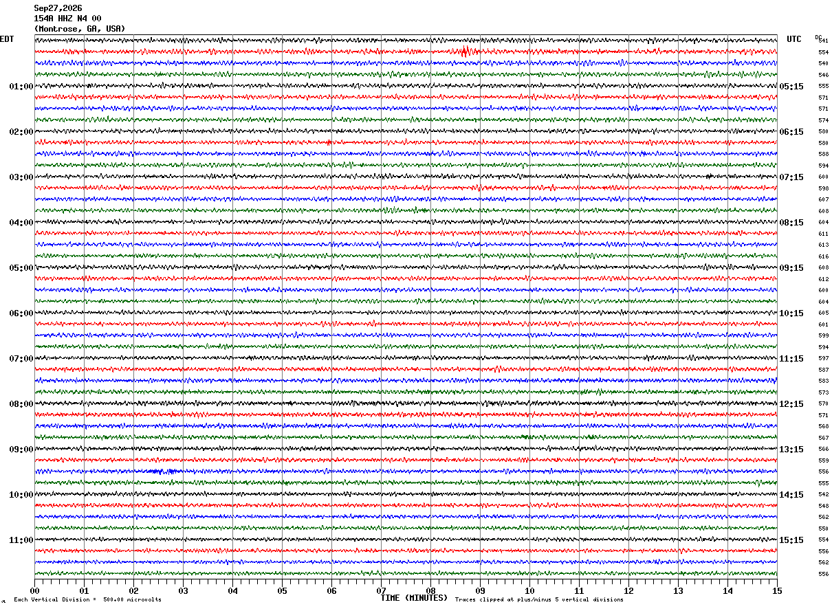Click the Each Vertical Division scale note
This screenshot has width=832, height=609.
pyautogui.click(x=87, y=600)
